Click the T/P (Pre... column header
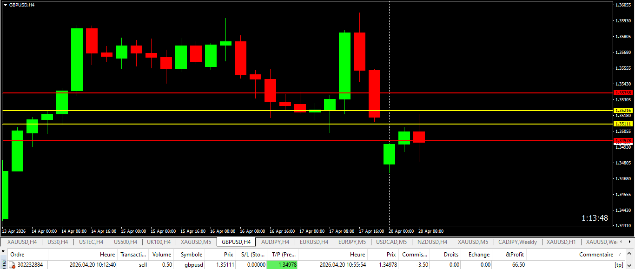The height and width of the screenshot is (269, 635). [x=282, y=255]
